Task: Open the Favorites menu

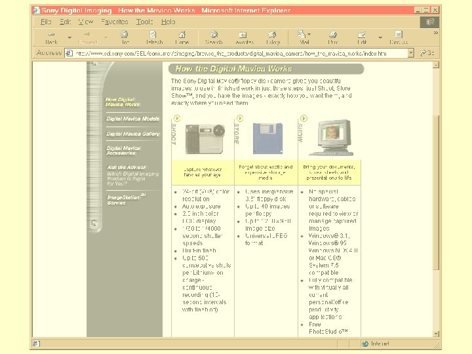Action: pyautogui.click(x=115, y=22)
